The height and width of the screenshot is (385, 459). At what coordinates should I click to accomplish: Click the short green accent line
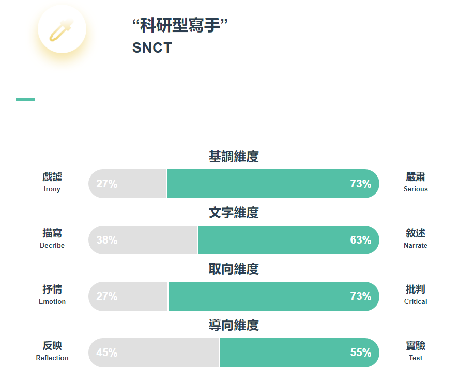click(x=25, y=100)
